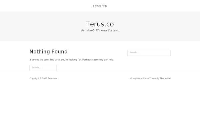Click the word Page in top menu
The image size is (200, 133).
[104, 6]
